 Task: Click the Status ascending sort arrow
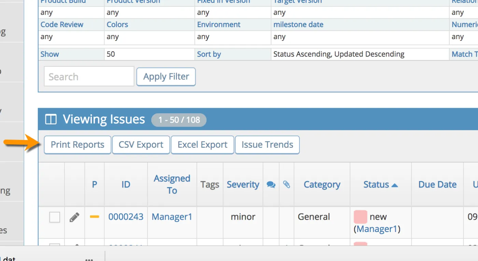click(x=395, y=185)
